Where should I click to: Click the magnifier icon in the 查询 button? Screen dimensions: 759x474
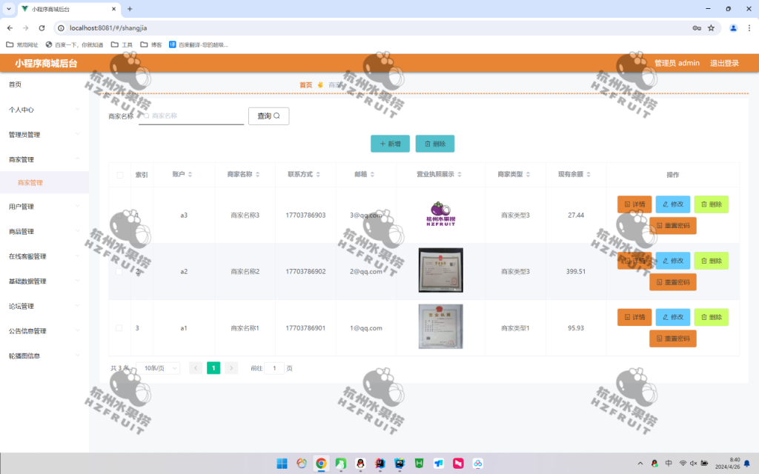pyautogui.click(x=276, y=116)
